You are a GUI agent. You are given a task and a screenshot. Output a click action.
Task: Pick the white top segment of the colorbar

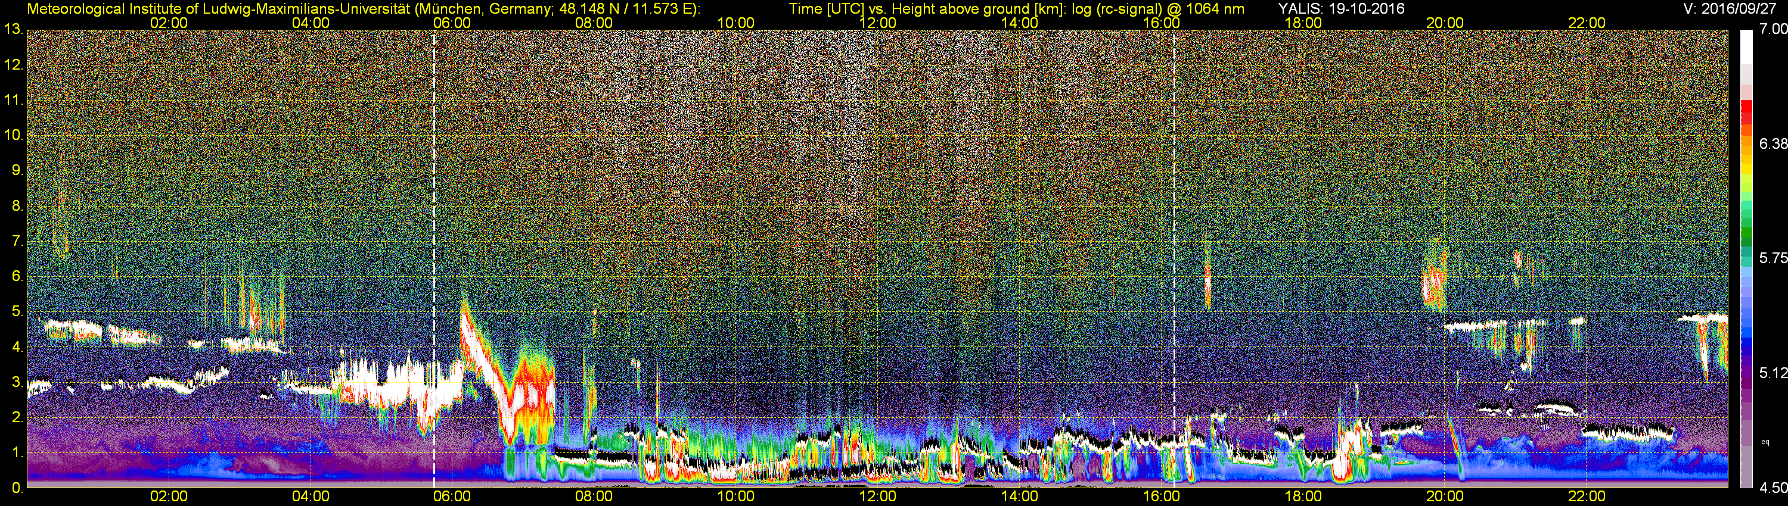click(x=1746, y=45)
